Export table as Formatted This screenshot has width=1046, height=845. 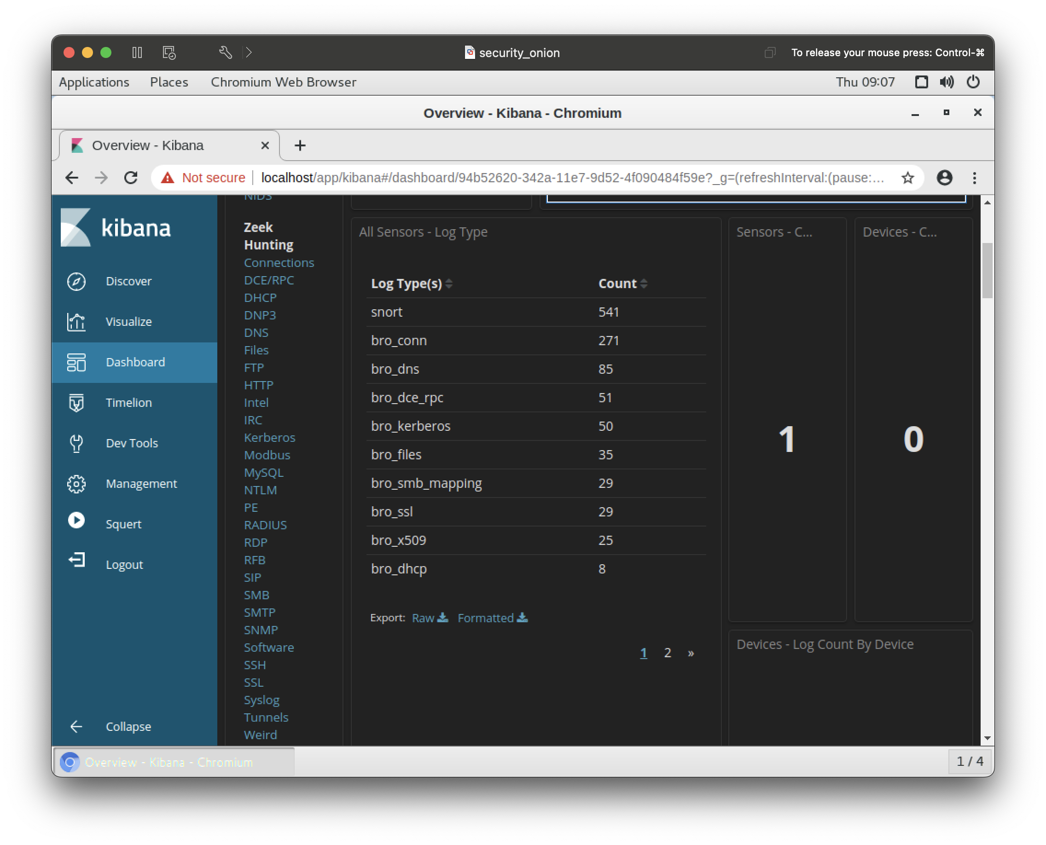492,618
